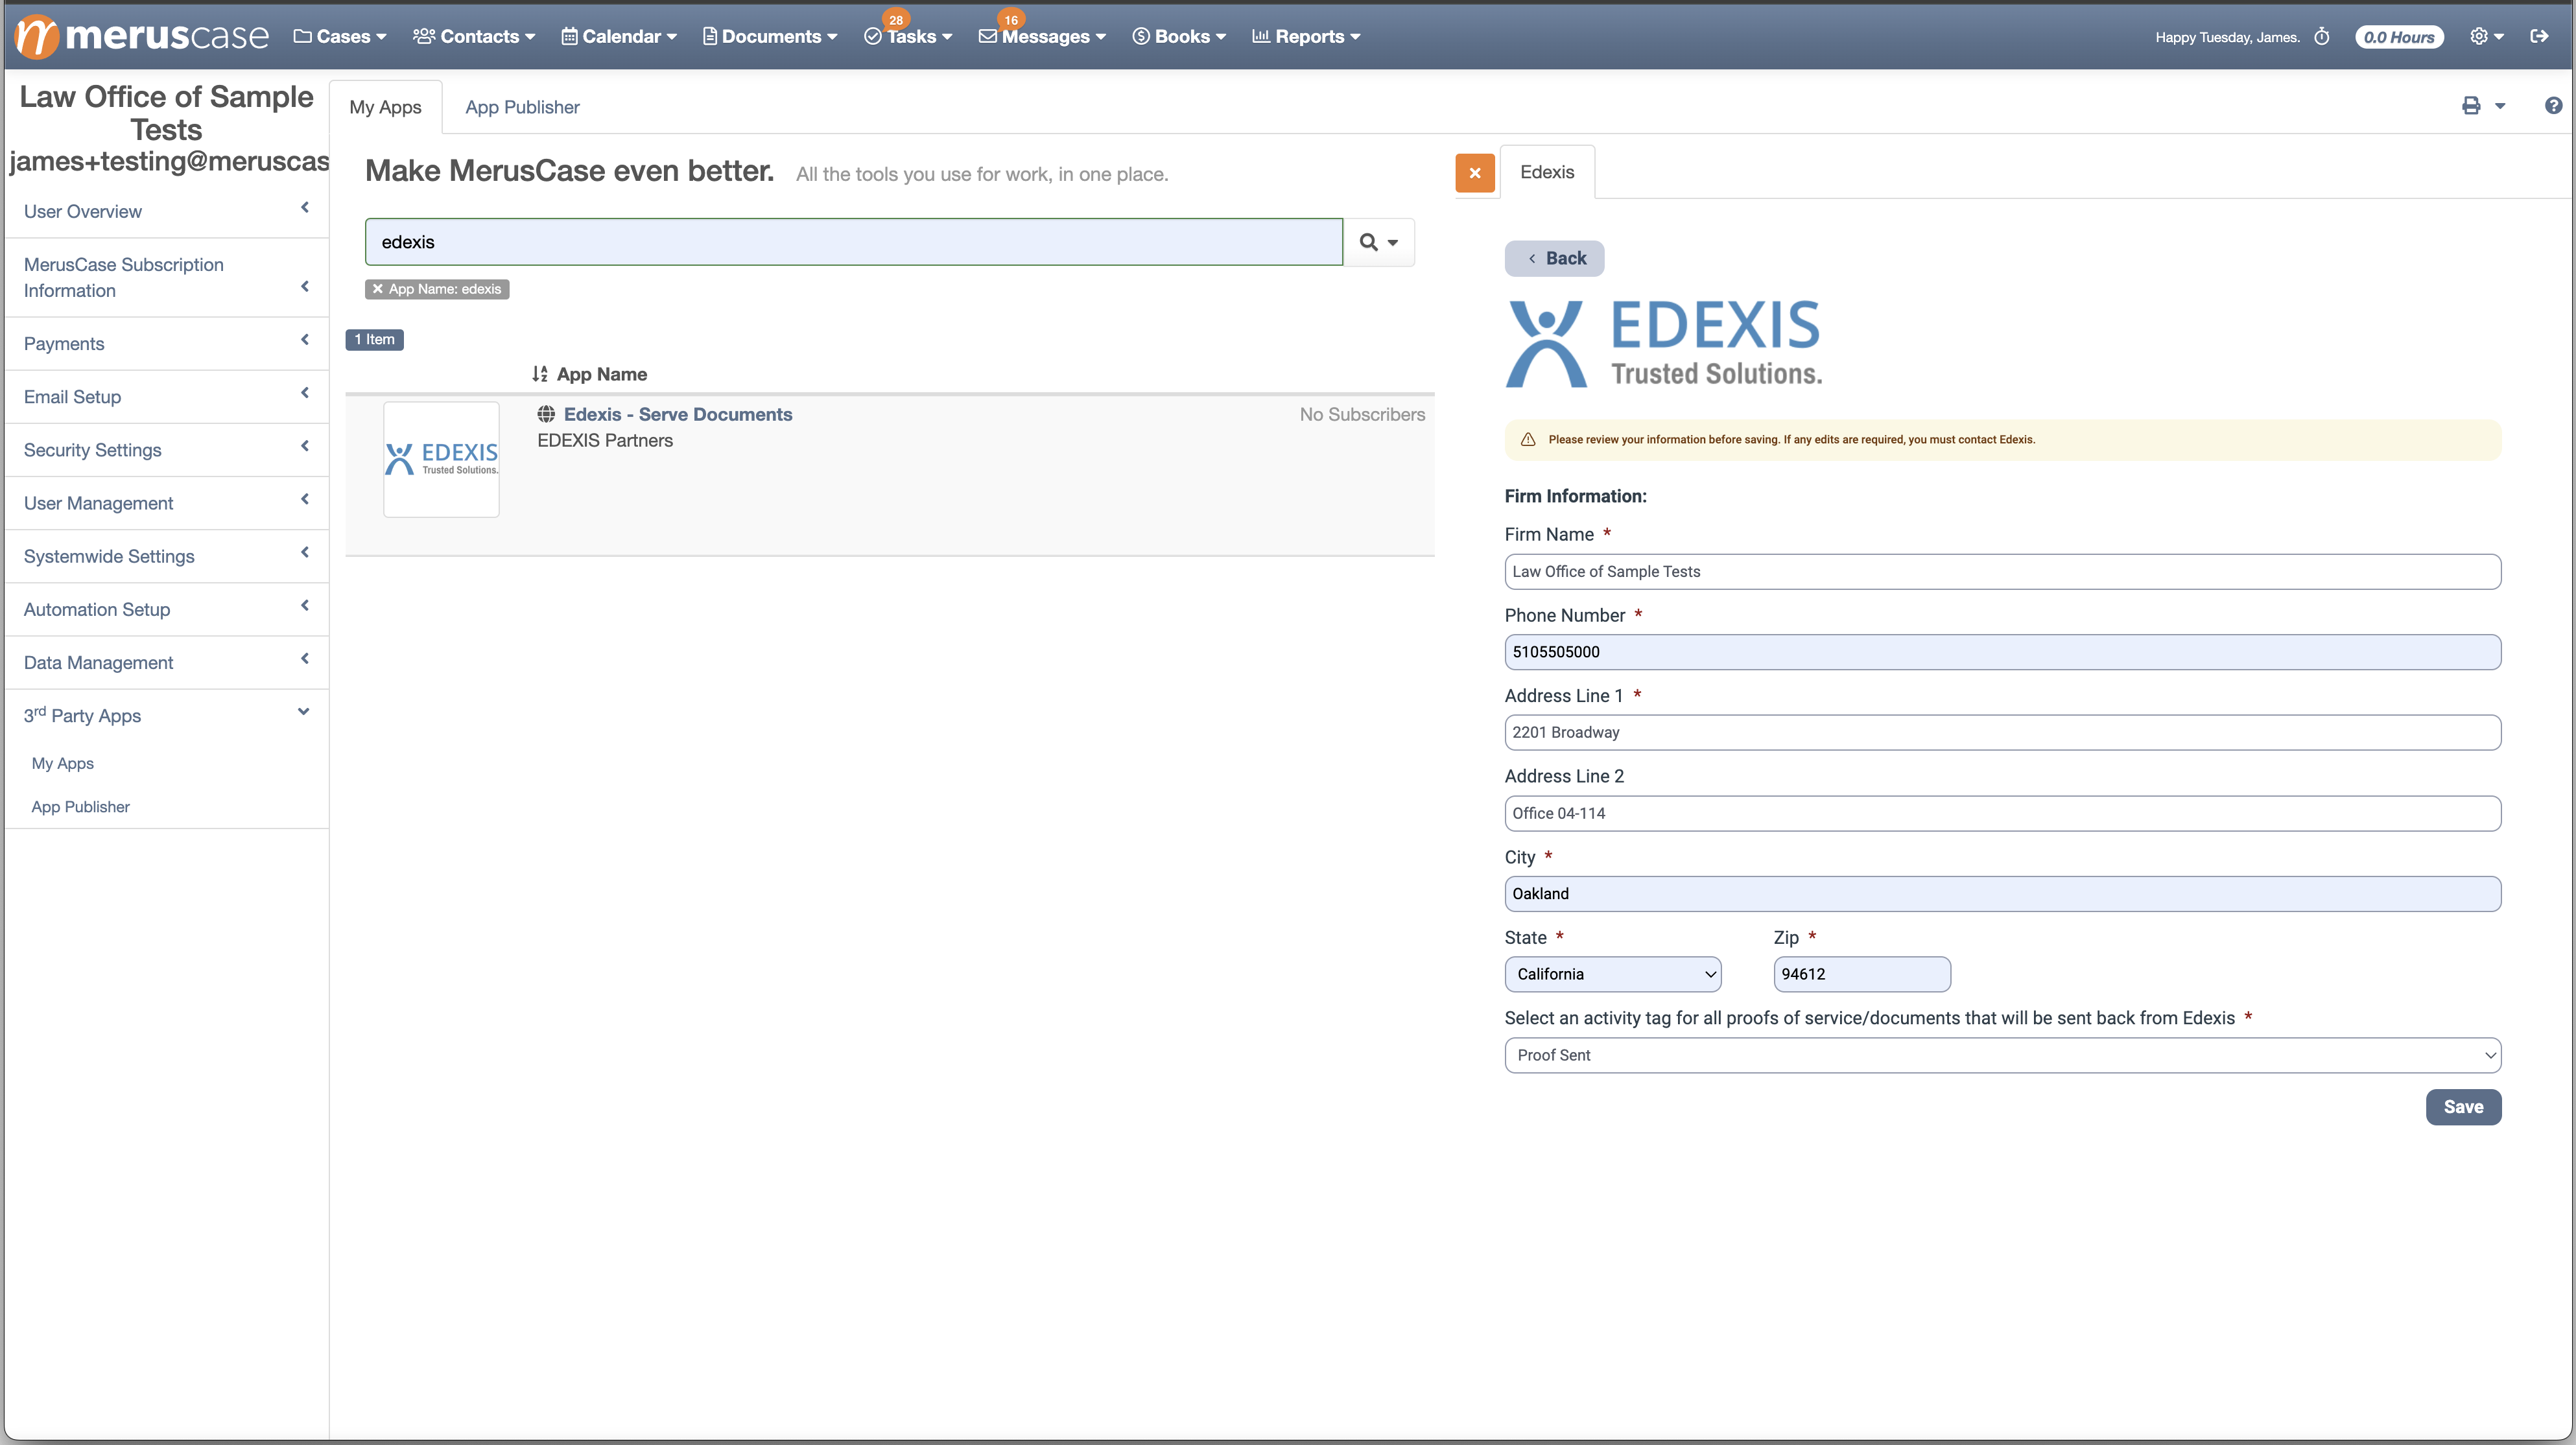Switch to the My Apps tab
The height and width of the screenshot is (1445, 2576).
point(385,107)
